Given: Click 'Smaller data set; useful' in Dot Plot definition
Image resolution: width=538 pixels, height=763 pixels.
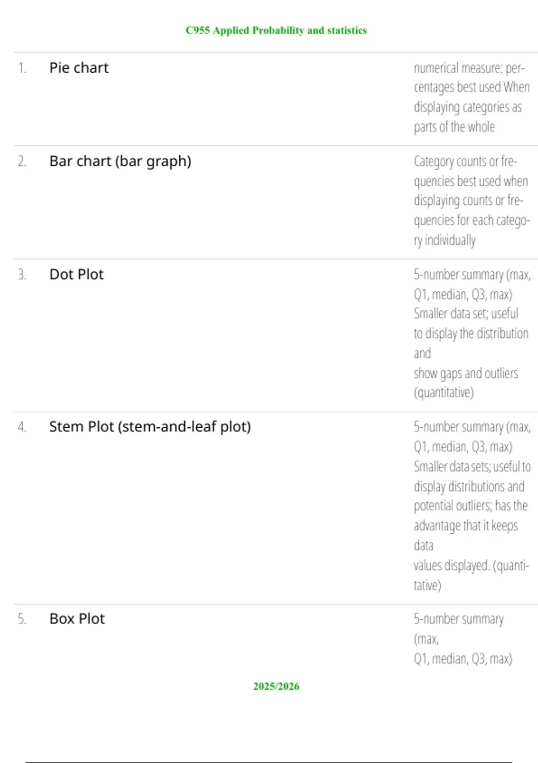Looking at the screenshot, I should [x=466, y=313].
